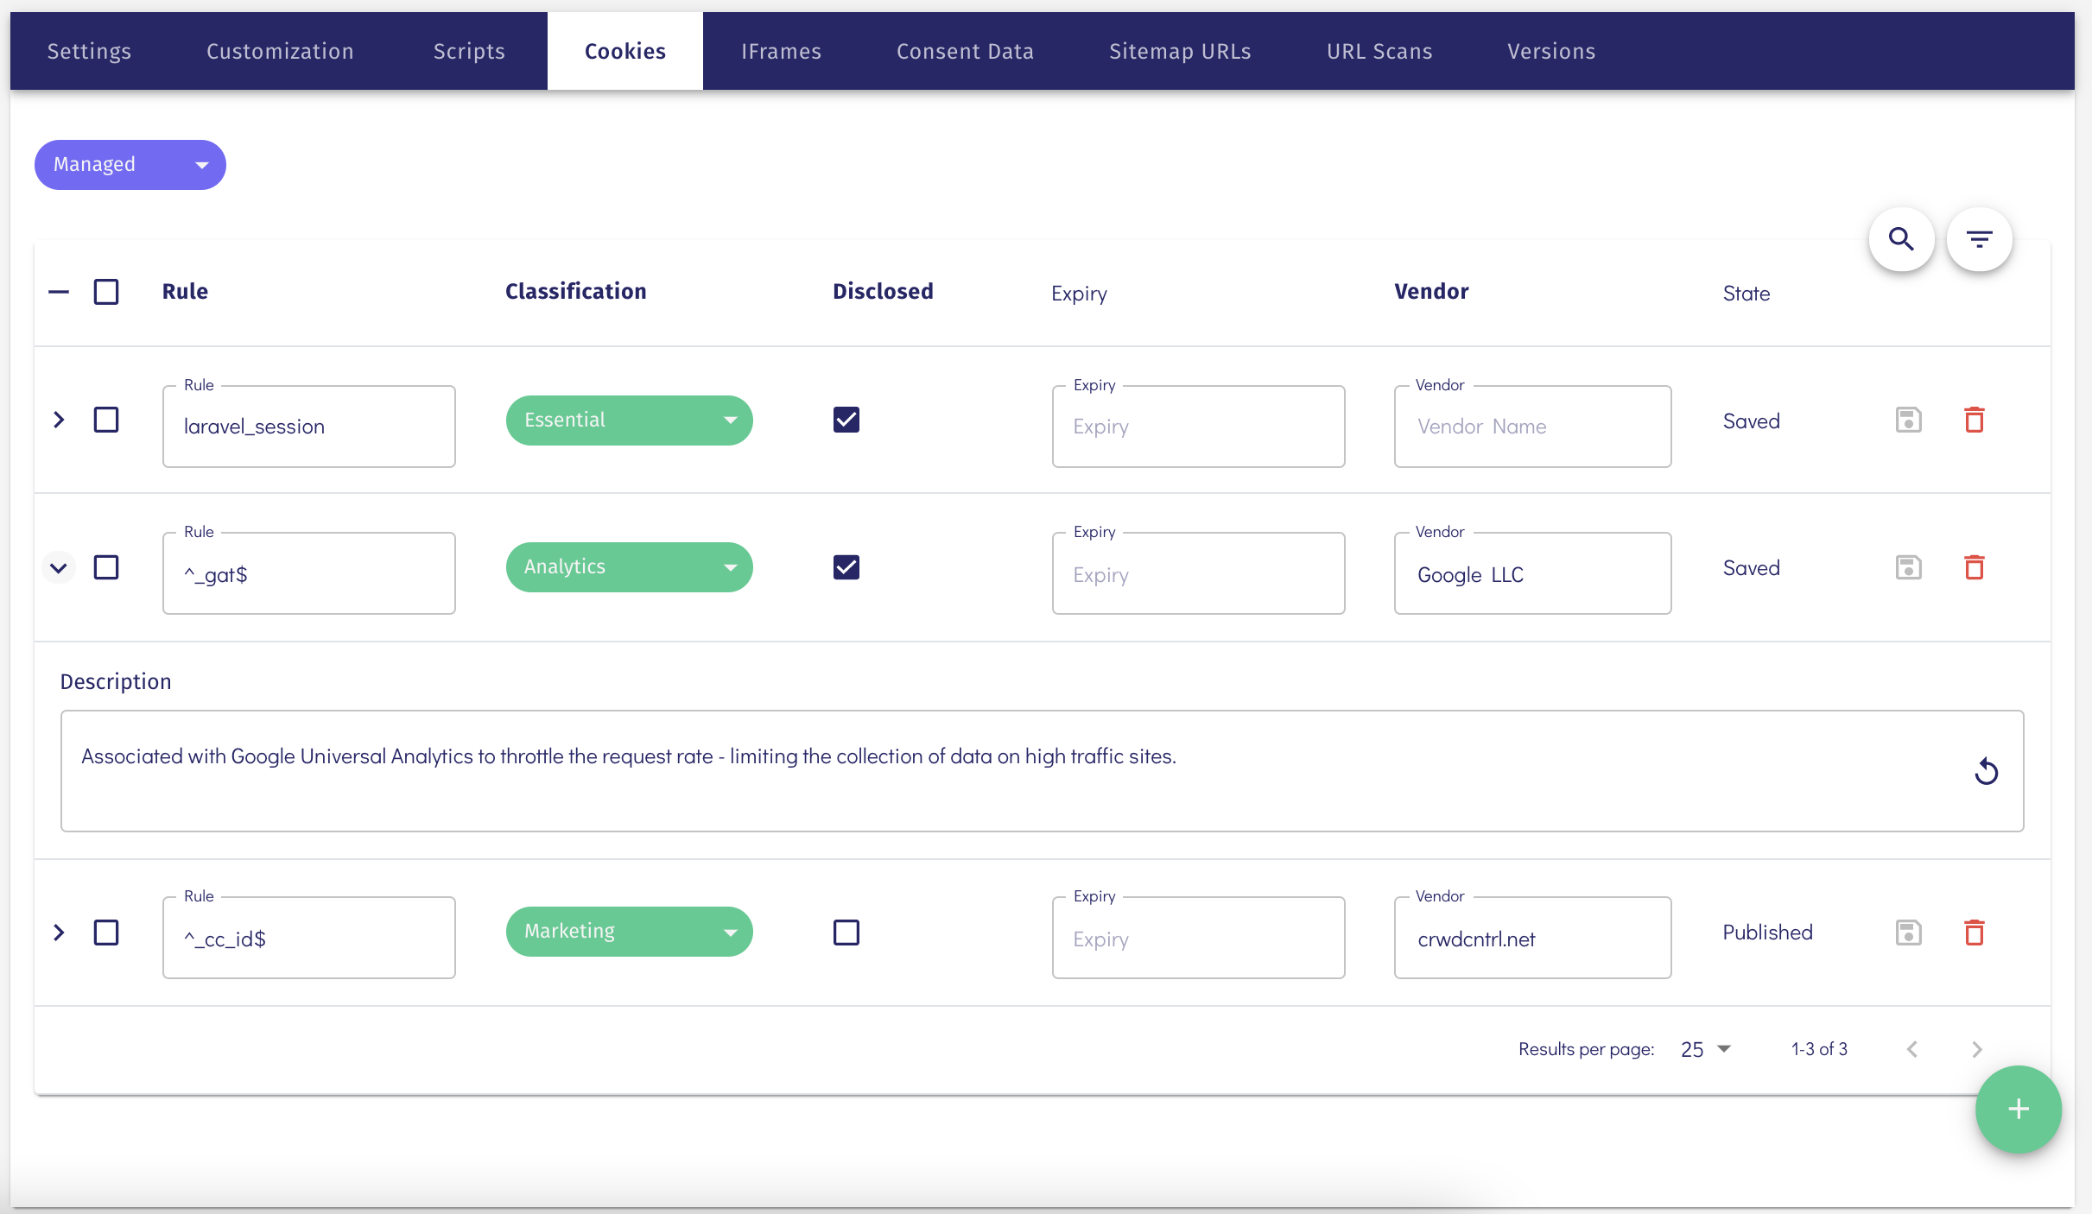Change classification of laravel_session from Essential

click(629, 420)
